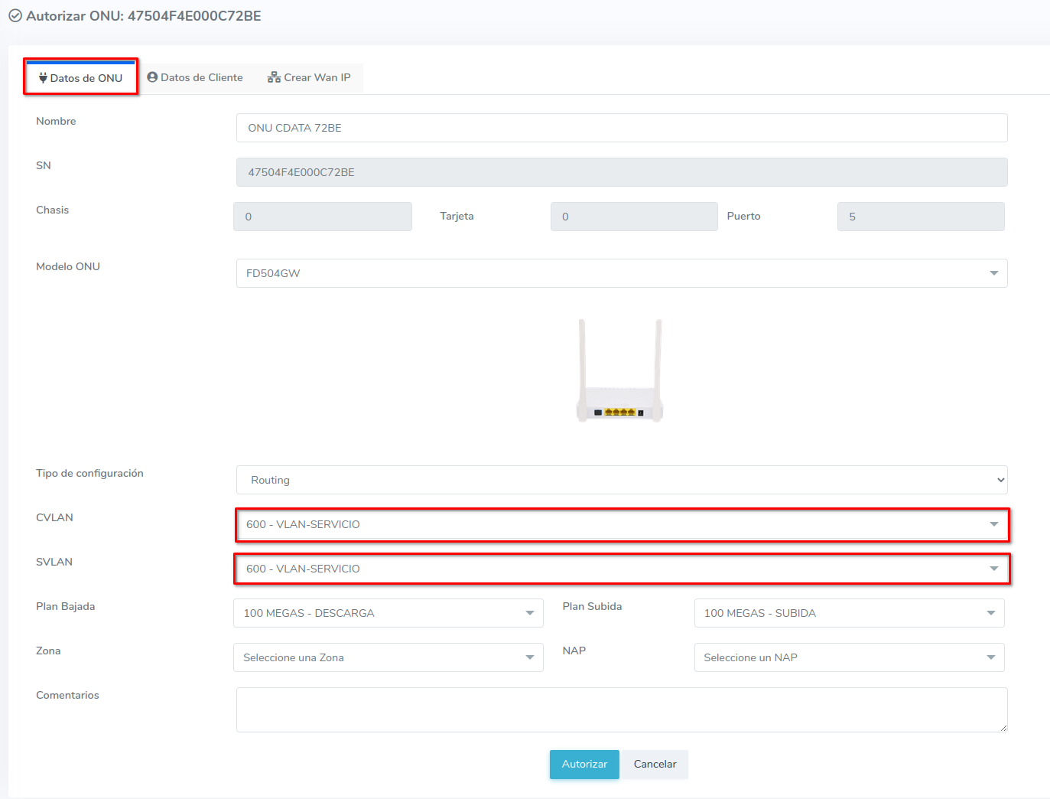This screenshot has height=799, width=1050.
Task: Focus the Comentarios text area
Action: (x=621, y=709)
